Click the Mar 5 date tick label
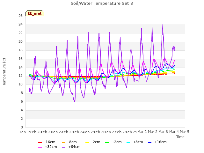This screenshot has width=204, height=153. (185, 132)
